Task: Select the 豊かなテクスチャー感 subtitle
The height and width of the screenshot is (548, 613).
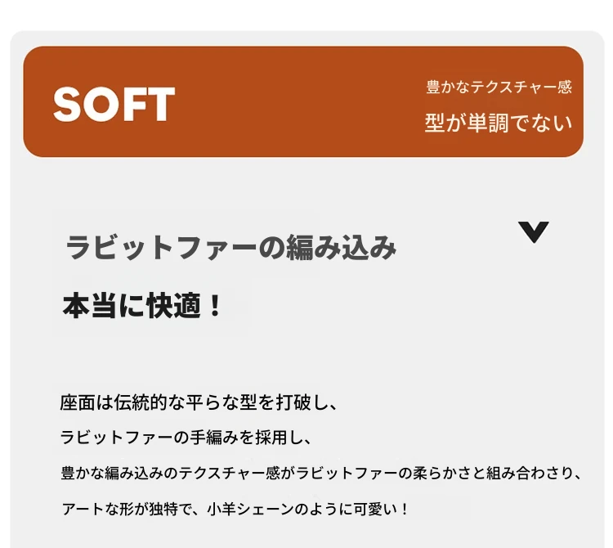Action: (x=499, y=87)
